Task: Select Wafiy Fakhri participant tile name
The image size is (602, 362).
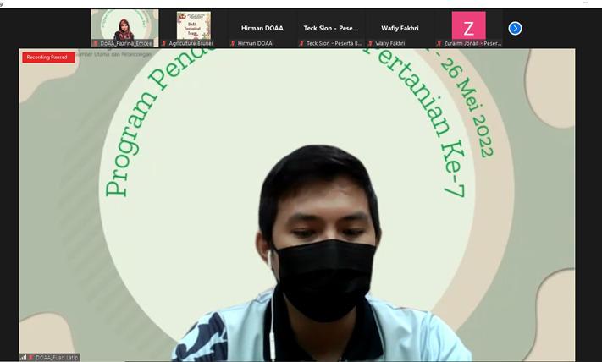Action: pyautogui.click(x=400, y=28)
